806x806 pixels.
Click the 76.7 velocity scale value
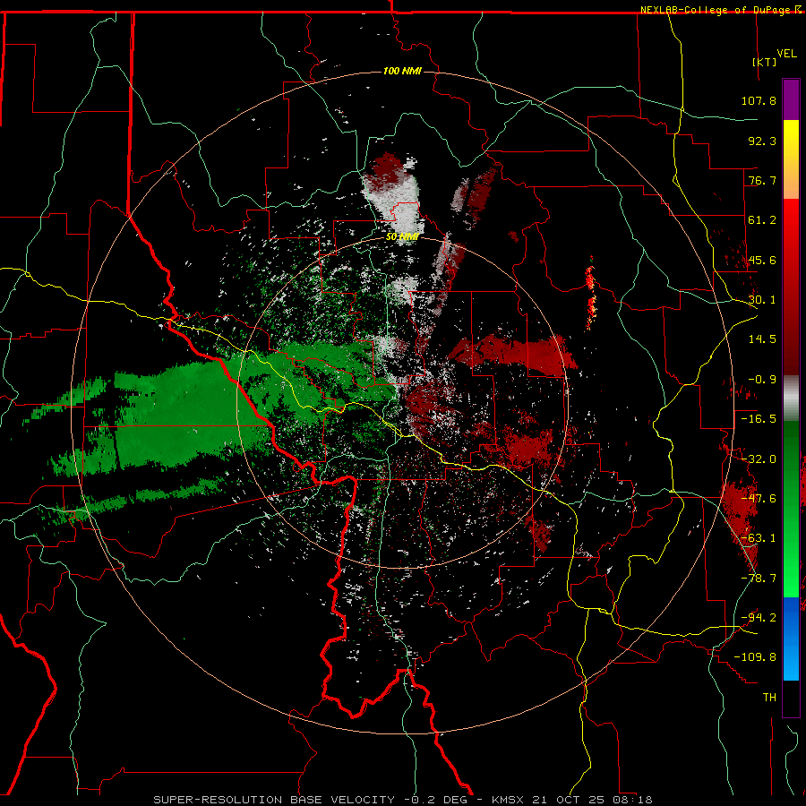[762, 180]
